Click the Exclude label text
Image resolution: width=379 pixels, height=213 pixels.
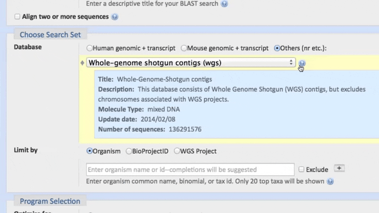click(317, 170)
